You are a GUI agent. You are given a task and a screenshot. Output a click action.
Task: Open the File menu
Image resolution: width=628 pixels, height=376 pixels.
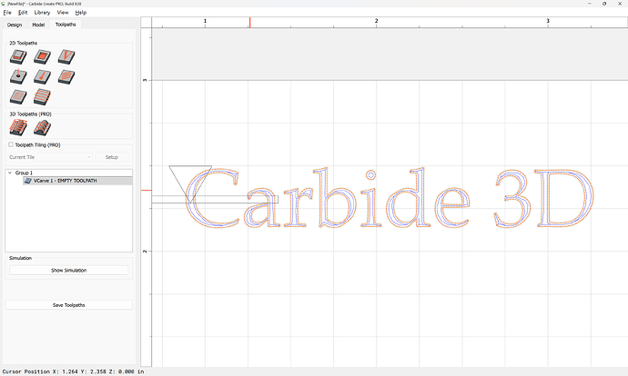[x=7, y=13]
